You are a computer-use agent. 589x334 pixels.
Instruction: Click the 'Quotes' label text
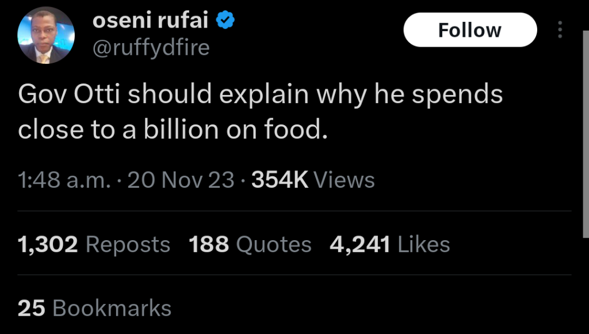tap(274, 245)
